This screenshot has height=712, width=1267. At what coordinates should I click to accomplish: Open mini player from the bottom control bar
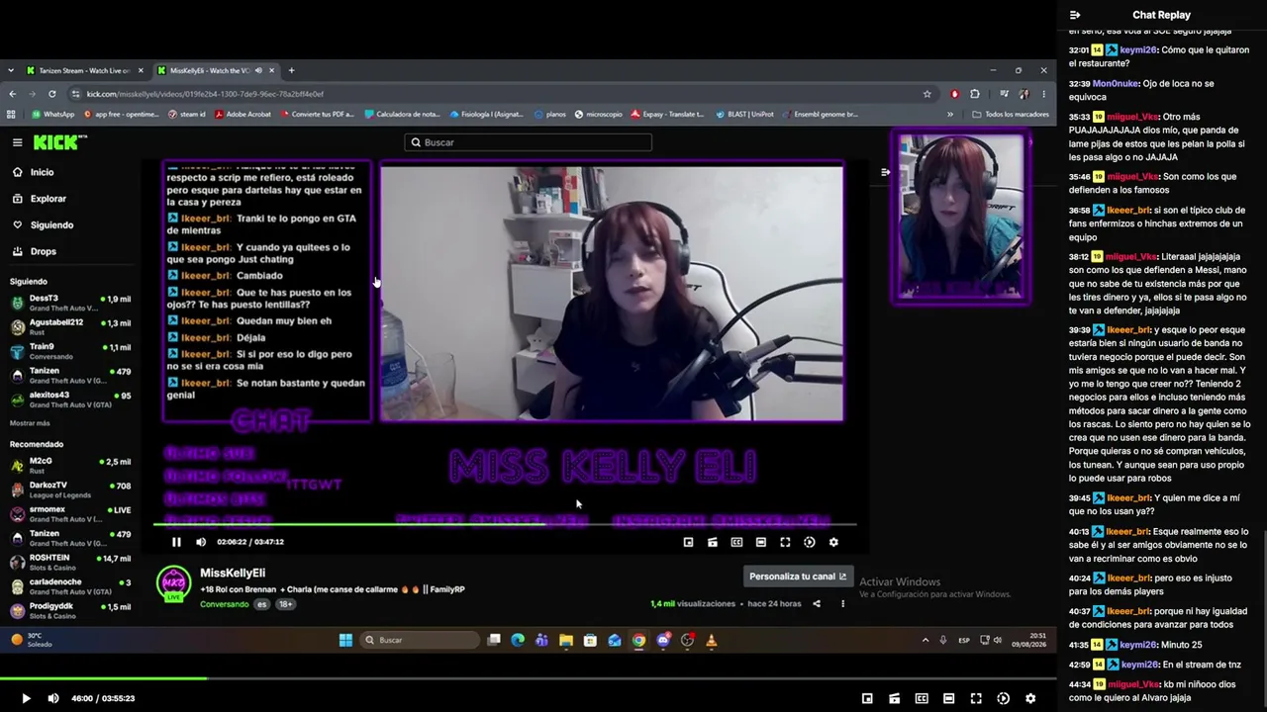point(867,698)
